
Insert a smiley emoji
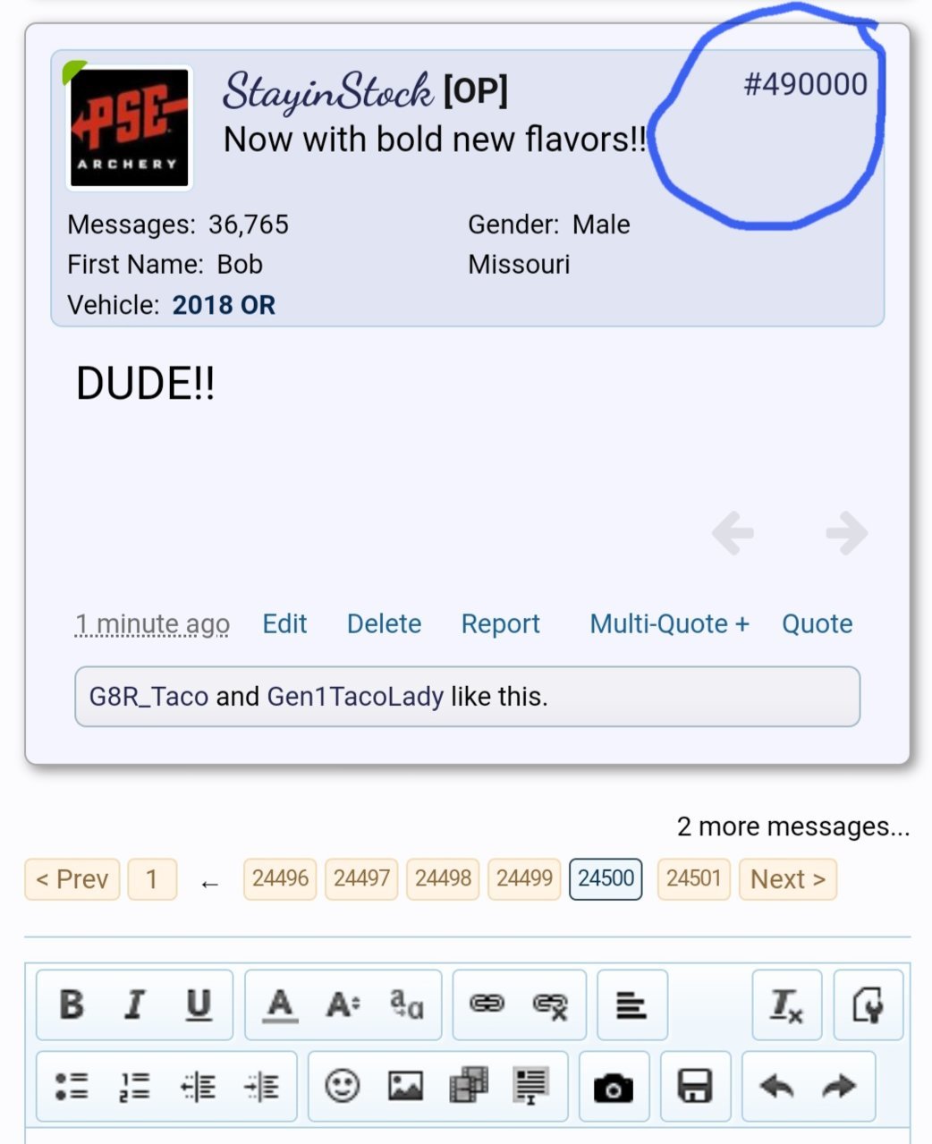tap(342, 1086)
